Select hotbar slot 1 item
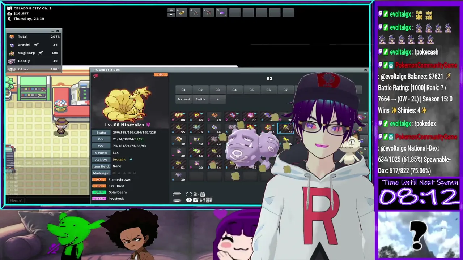 tap(181, 13)
